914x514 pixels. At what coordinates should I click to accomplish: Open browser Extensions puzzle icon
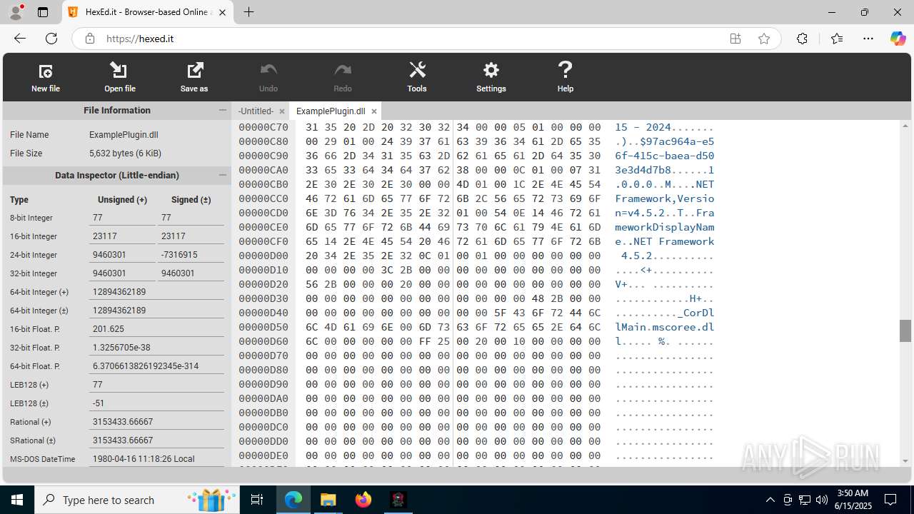pyautogui.click(x=802, y=39)
